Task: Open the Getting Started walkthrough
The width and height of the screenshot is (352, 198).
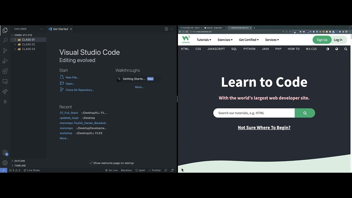Action: pos(138,79)
